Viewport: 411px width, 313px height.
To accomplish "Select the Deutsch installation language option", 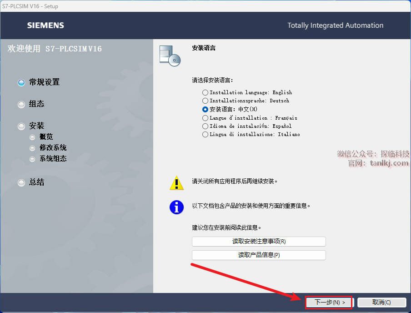I will pyautogui.click(x=205, y=101).
